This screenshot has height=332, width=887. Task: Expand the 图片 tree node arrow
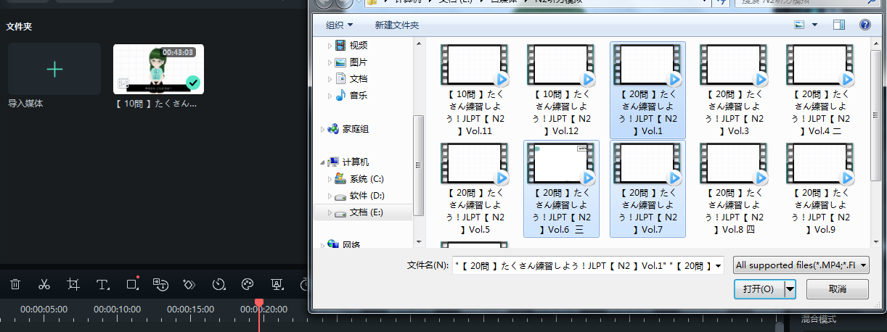click(330, 62)
